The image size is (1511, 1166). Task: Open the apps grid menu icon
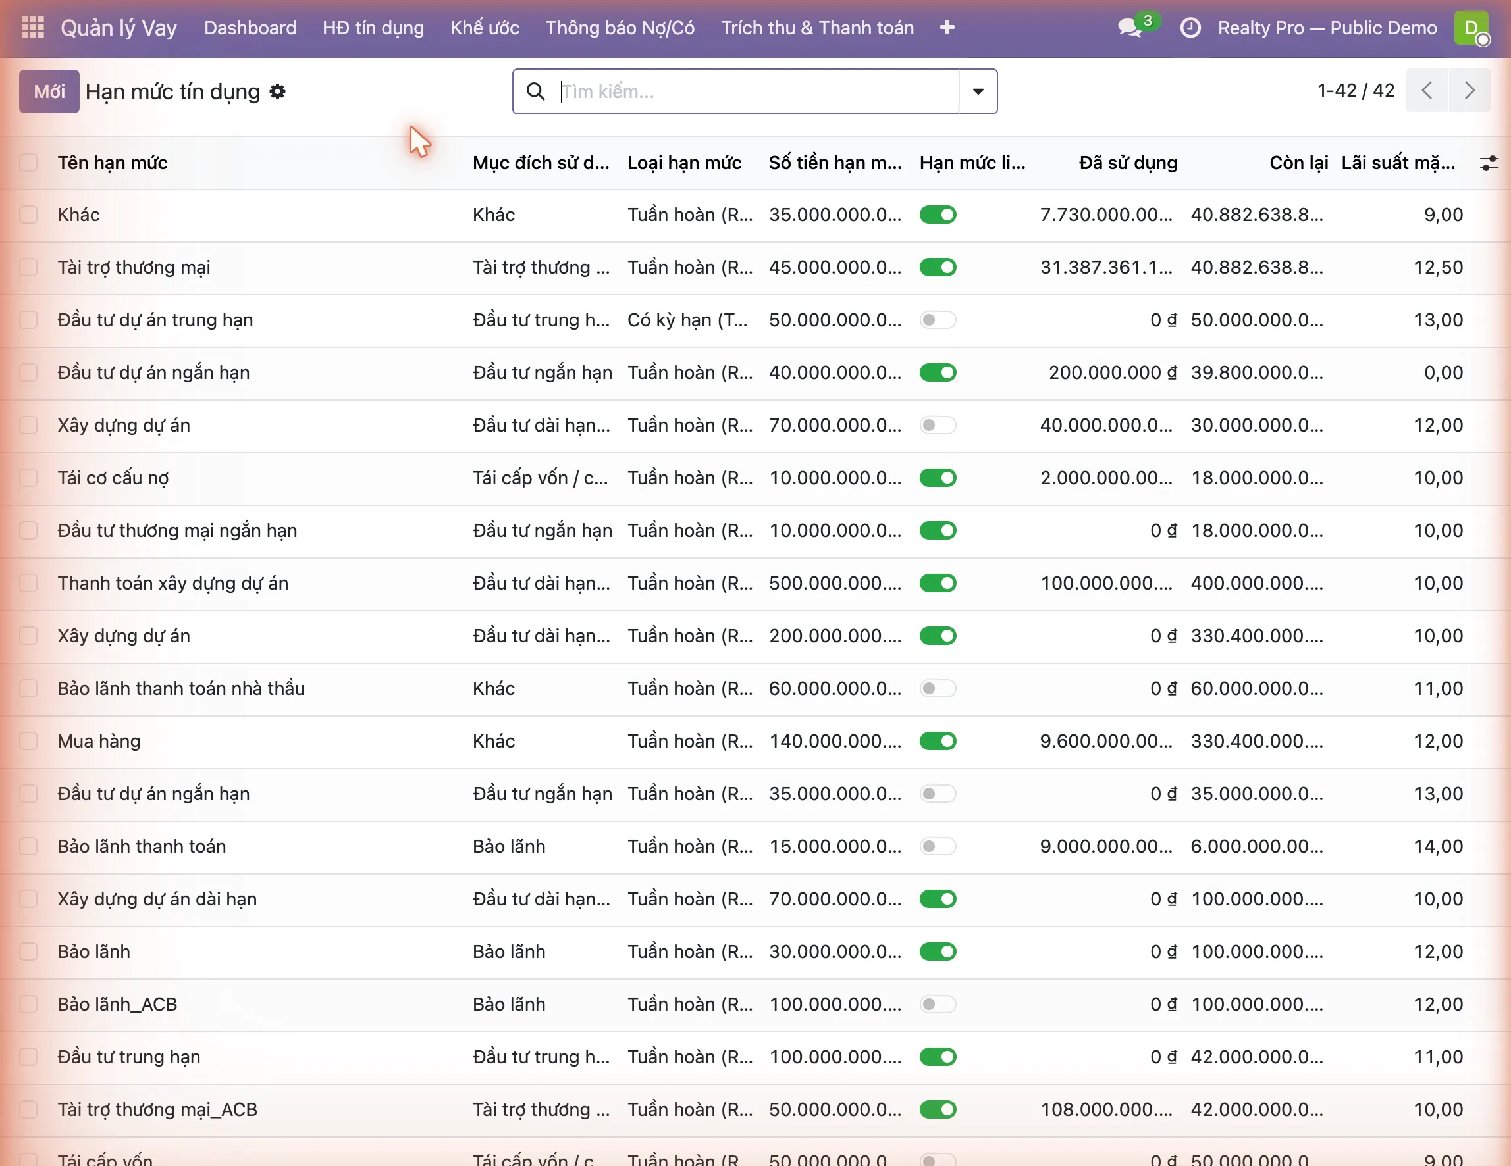point(32,28)
